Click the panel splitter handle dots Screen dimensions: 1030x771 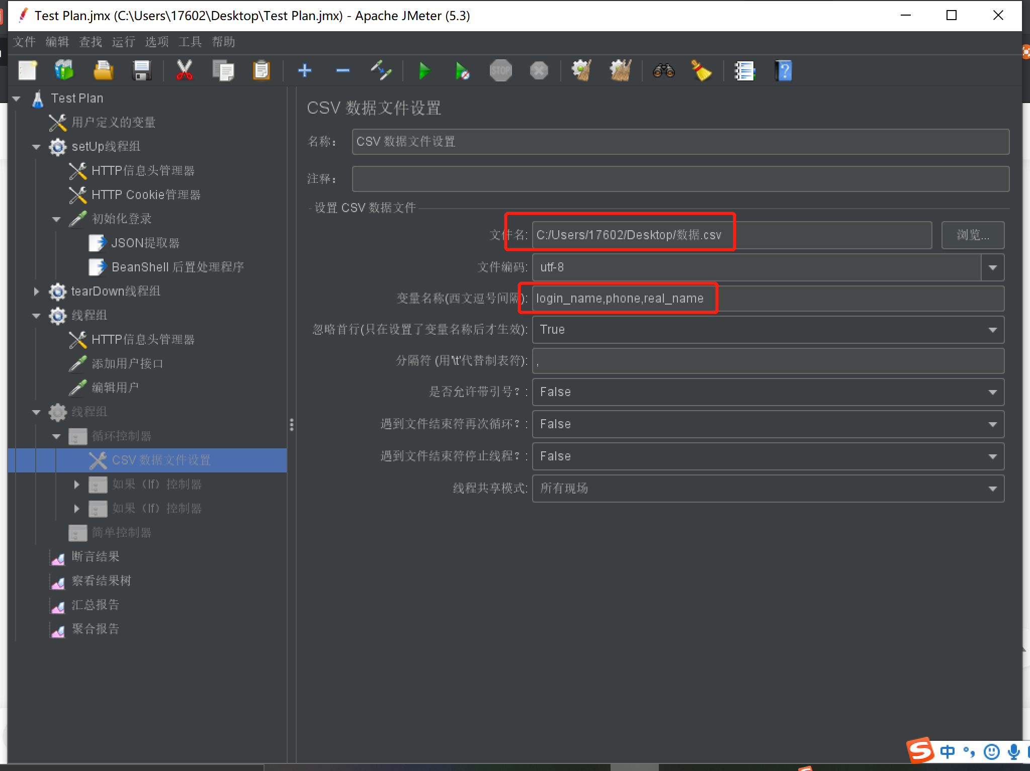pyautogui.click(x=292, y=425)
